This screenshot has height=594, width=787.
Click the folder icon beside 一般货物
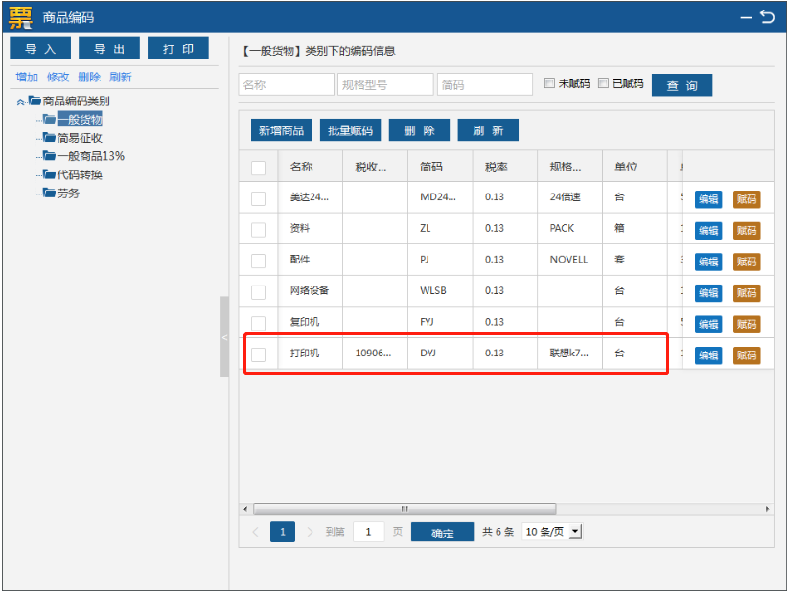coord(49,120)
